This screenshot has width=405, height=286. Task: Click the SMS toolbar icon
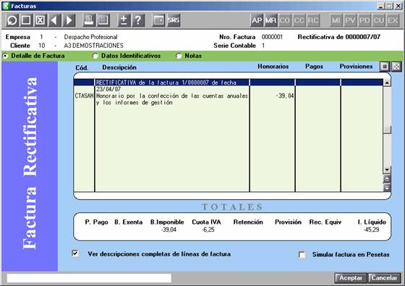pyautogui.click(x=173, y=20)
